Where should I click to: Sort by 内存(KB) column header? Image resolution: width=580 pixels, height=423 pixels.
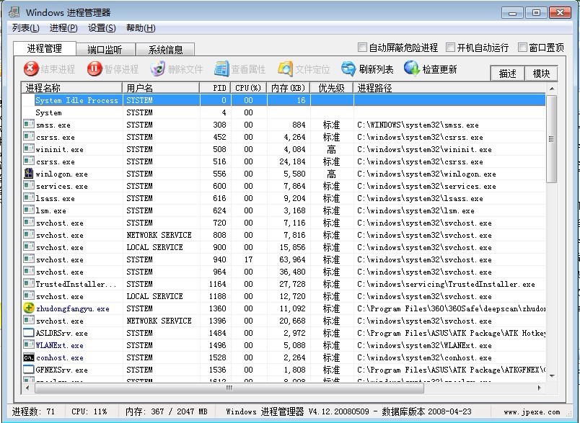pos(289,88)
